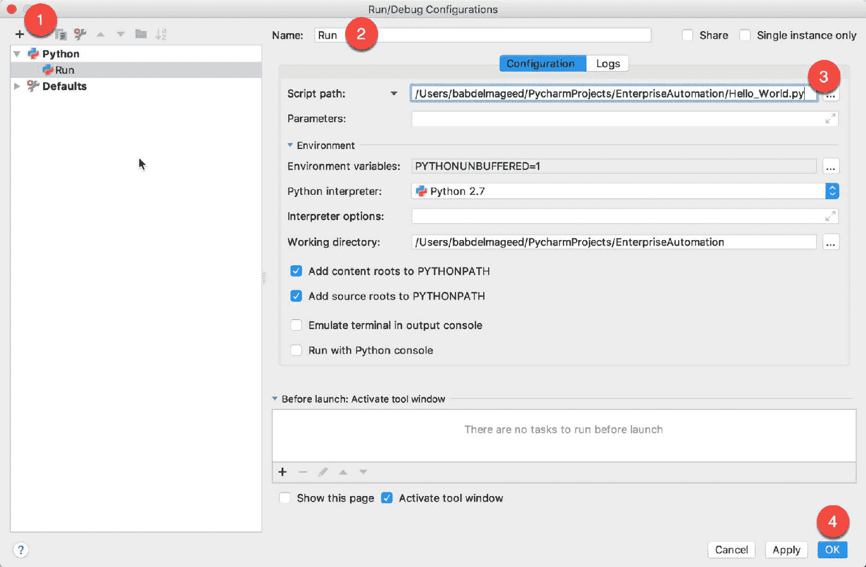Image resolution: width=866 pixels, height=567 pixels.
Task: Click the Parameters input field
Action: point(625,118)
